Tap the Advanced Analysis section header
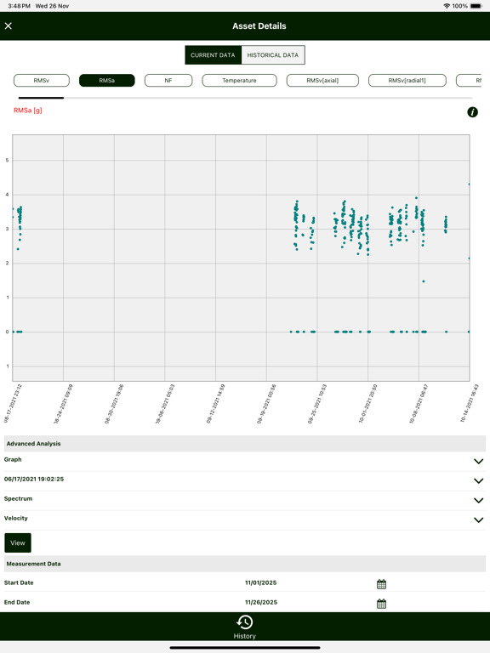 point(245,444)
